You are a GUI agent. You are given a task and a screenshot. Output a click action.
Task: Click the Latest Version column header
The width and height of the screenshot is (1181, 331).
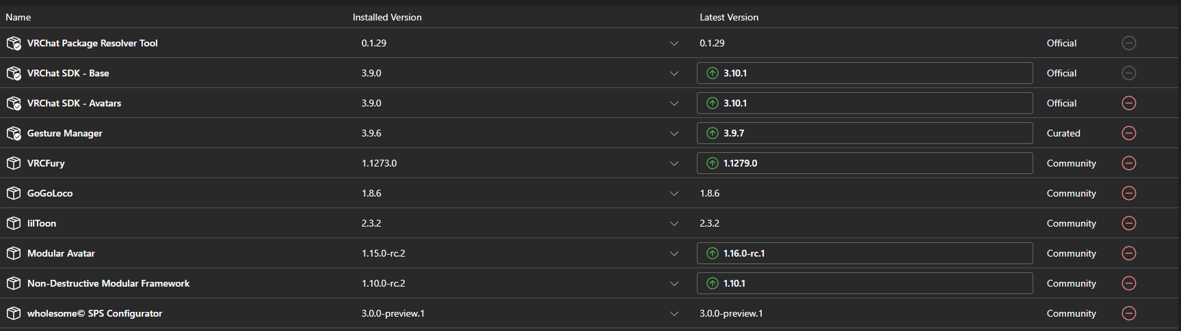coord(729,17)
